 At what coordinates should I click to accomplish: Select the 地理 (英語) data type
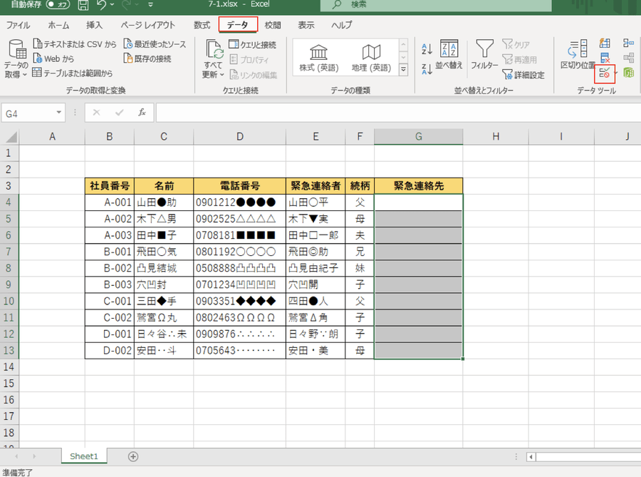pyautogui.click(x=370, y=58)
